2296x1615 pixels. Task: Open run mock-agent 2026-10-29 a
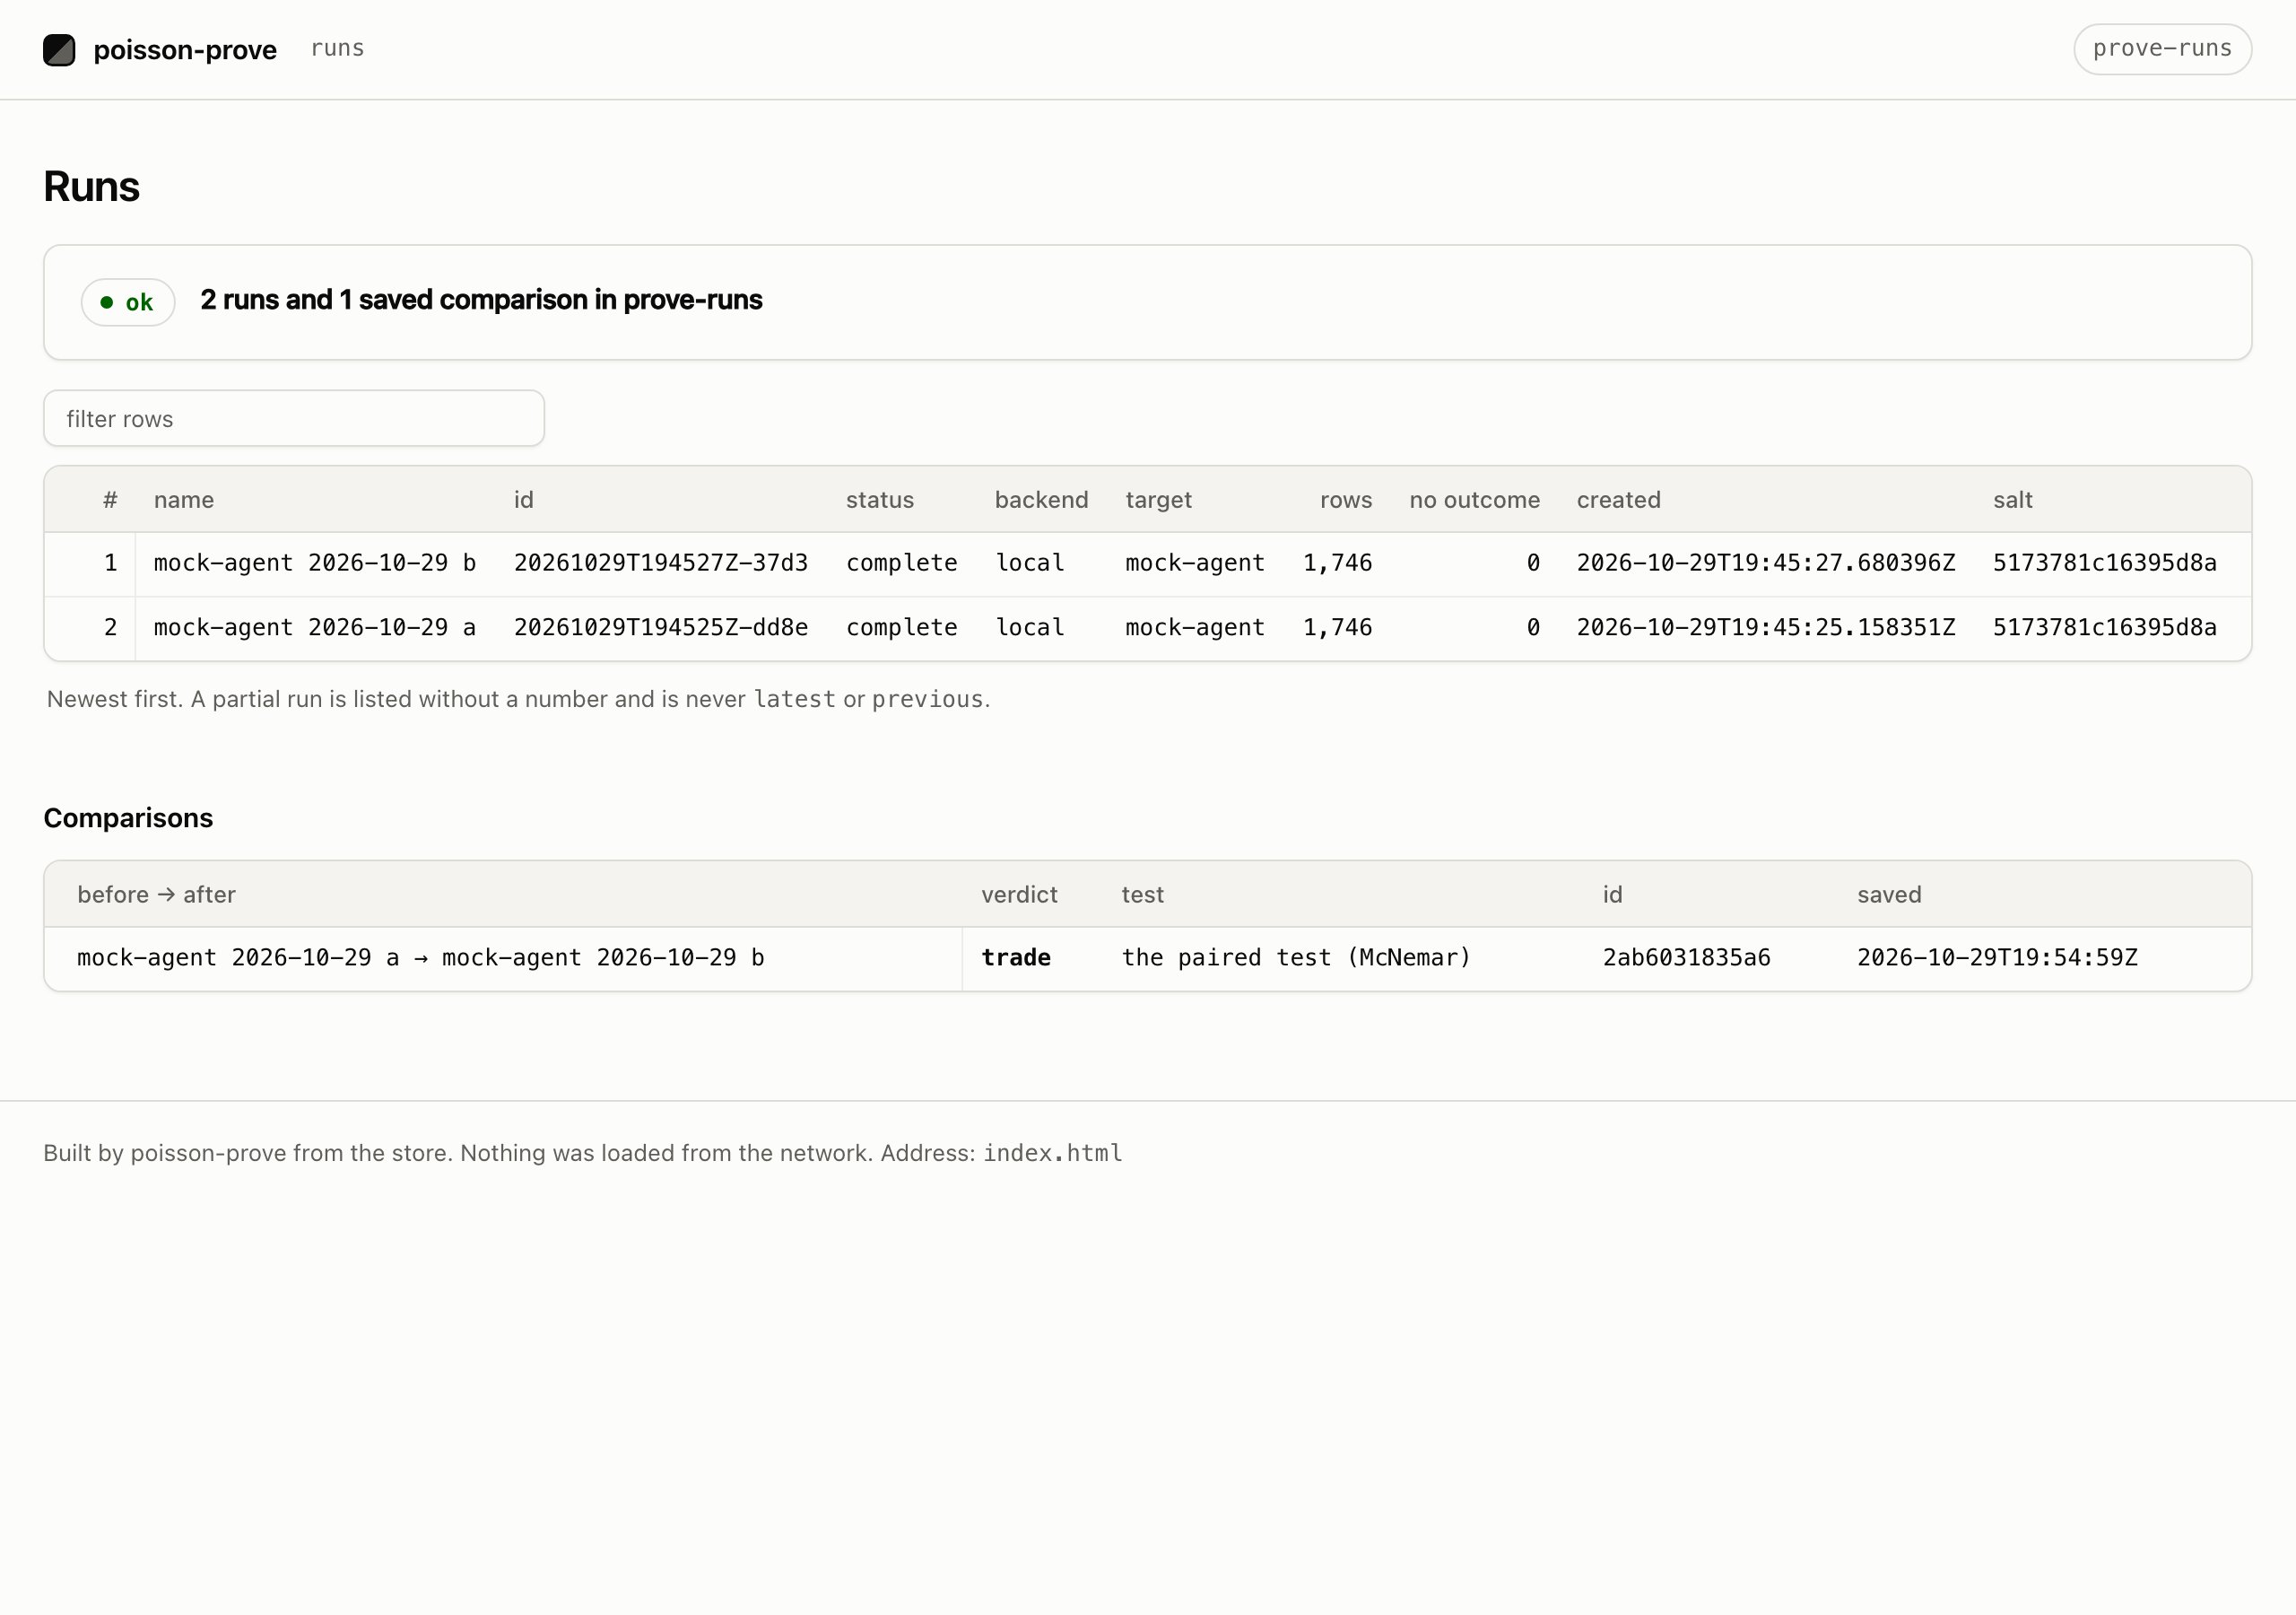[x=315, y=627]
